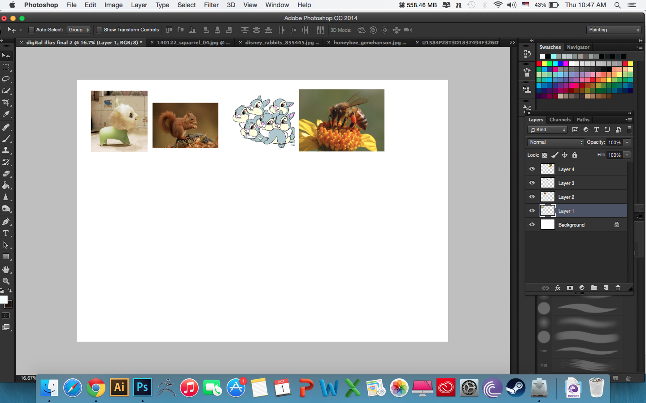The width and height of the screenshot is (646, 403).
Task: Select the Eraser tool
Action: [x=6, y=174]
